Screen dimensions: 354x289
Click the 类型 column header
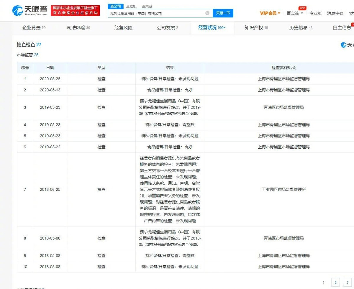[101, 68]
